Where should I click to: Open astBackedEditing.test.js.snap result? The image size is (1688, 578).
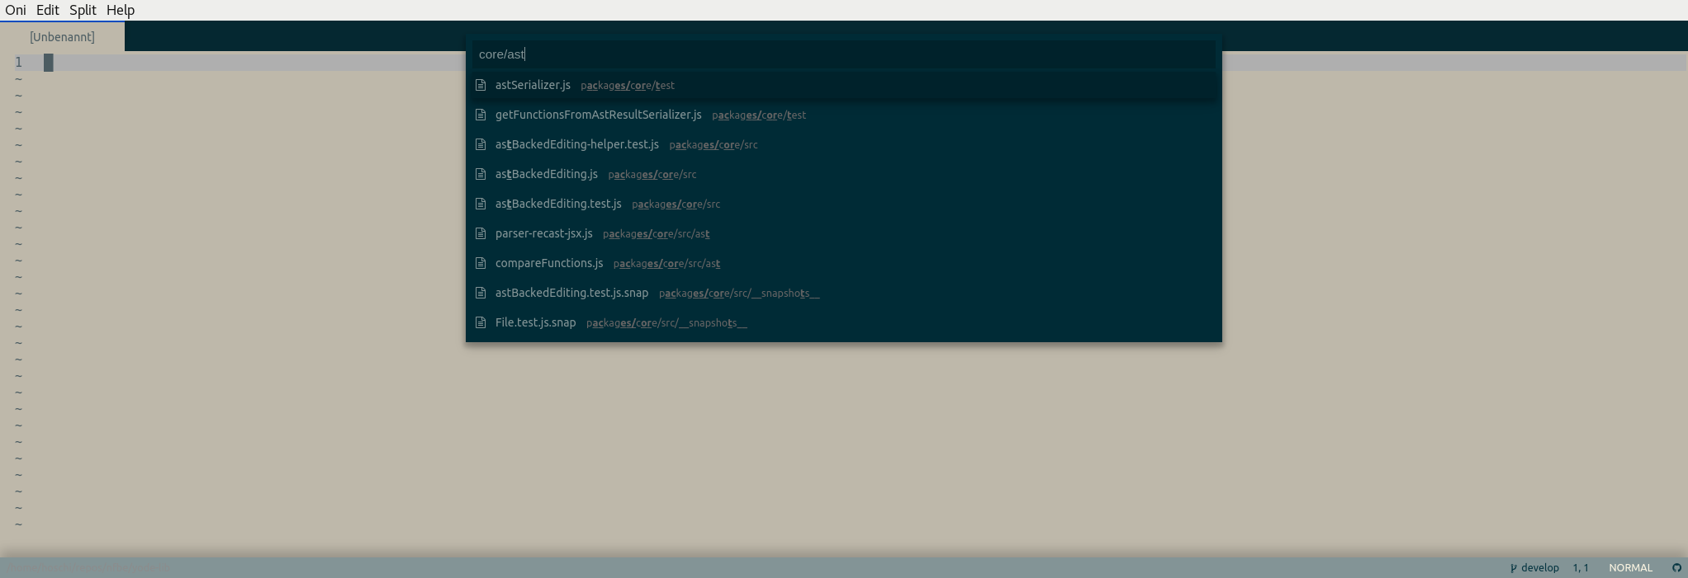point(843,293)
